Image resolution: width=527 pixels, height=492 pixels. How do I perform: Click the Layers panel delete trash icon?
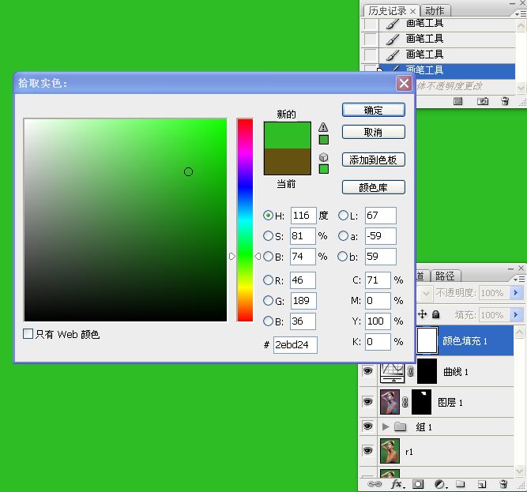coord(503,484)
